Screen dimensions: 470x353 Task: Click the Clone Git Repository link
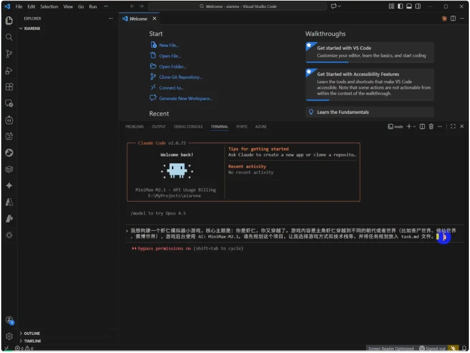[180, 77]
